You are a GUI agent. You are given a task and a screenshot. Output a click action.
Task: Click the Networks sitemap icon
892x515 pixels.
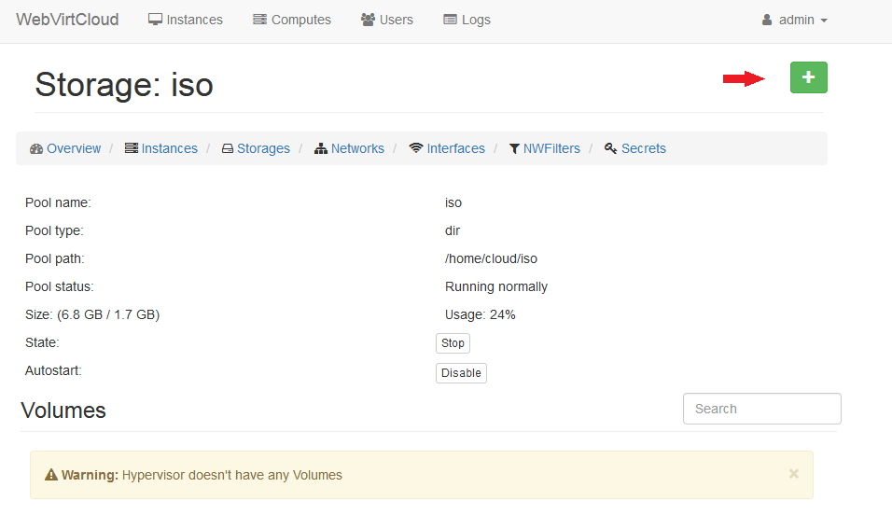321,148
